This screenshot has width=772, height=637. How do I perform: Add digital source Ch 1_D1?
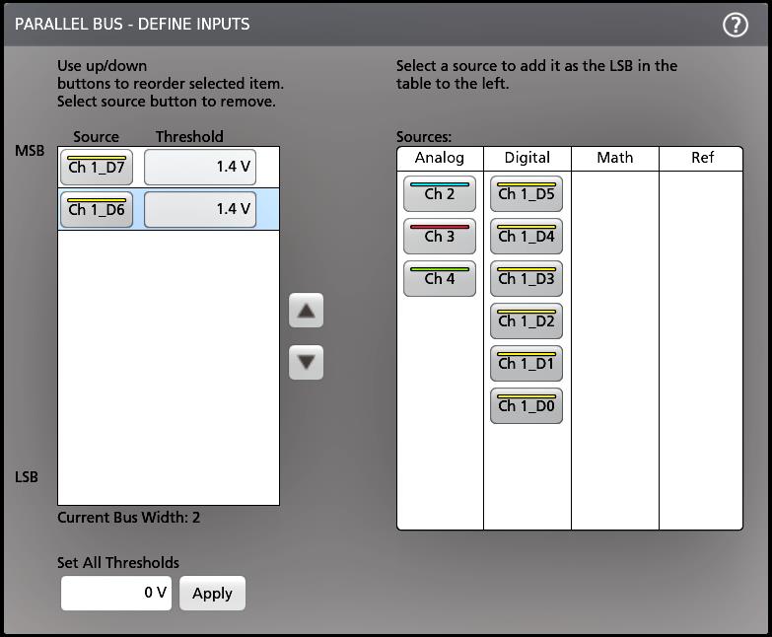click(x=526, y=364)
